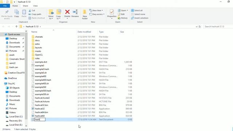Select the hashcat32.bin file

[42, 105]
